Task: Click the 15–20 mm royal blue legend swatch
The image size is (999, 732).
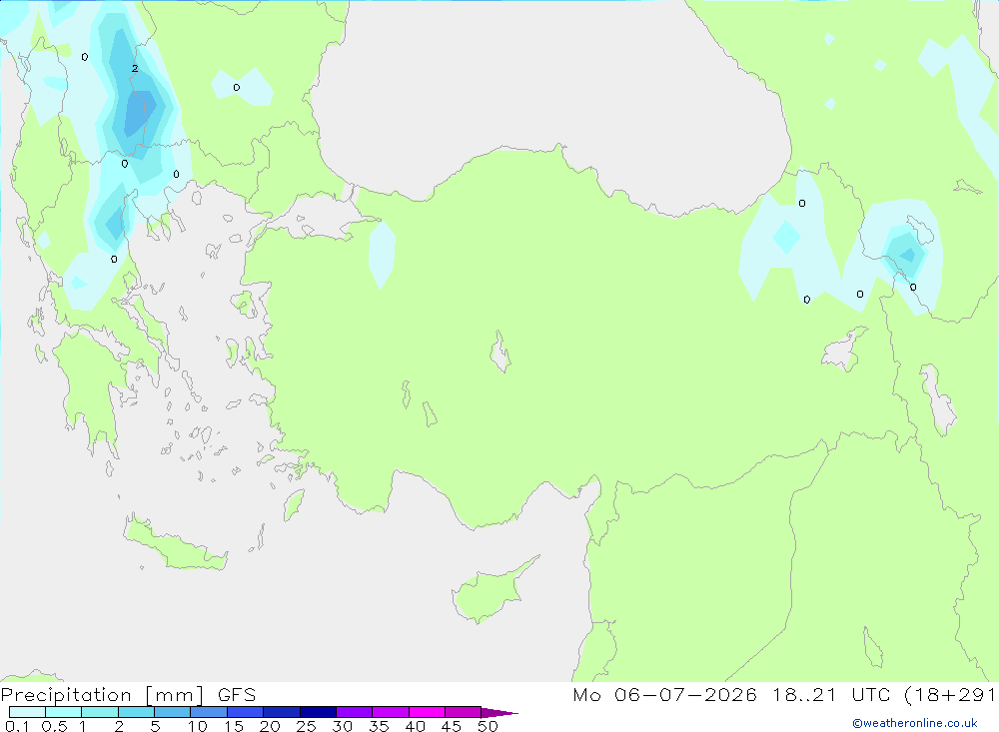Action: pyautogui.click(x=246, y=712)
